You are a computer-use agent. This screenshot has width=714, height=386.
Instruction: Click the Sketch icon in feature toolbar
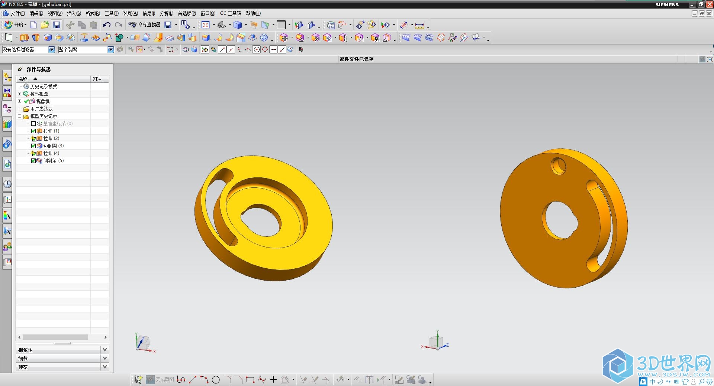[x=8, y=37]
